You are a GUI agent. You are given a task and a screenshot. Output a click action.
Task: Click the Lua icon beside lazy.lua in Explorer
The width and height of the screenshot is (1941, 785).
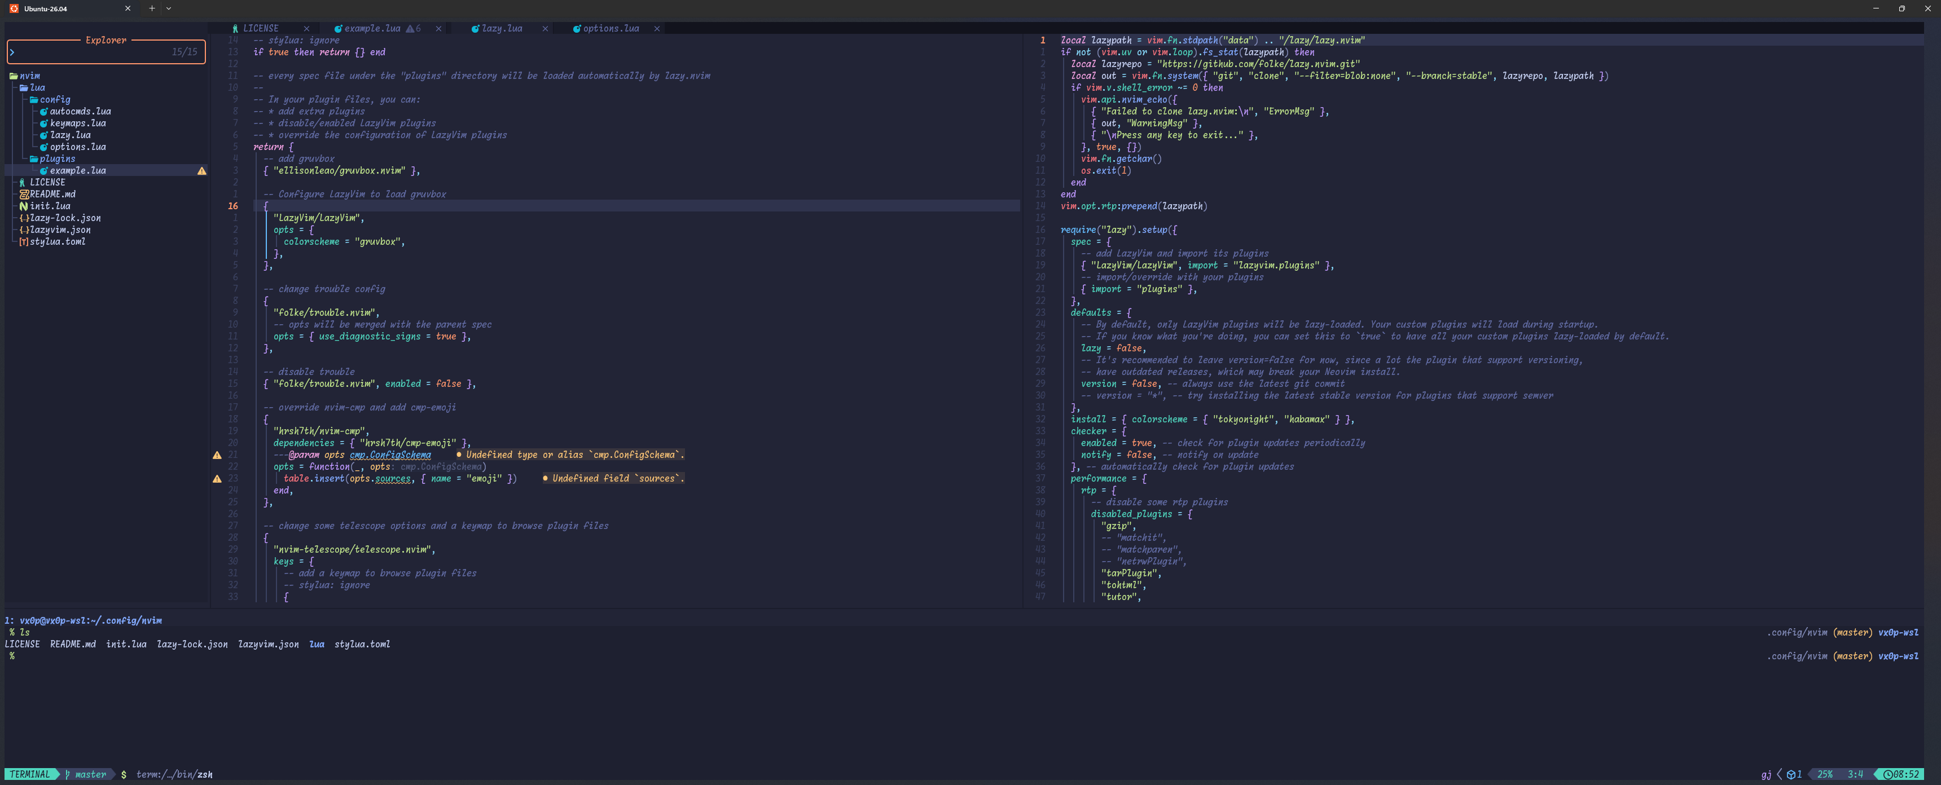click(43, 135)
